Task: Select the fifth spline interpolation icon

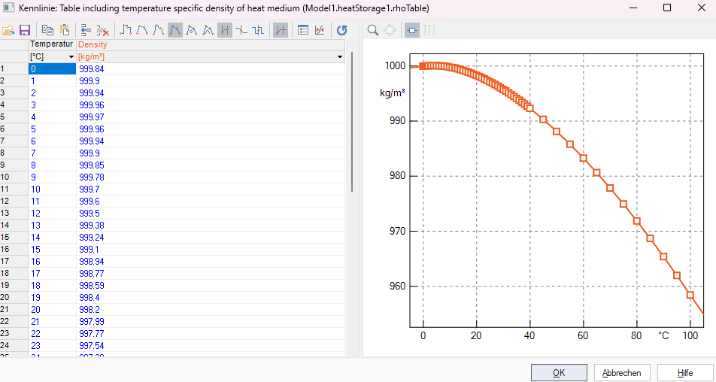Action: point(192,30)
